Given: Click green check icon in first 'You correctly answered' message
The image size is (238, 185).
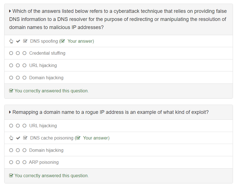Looking at the screenshot, I should pos(11,91).
